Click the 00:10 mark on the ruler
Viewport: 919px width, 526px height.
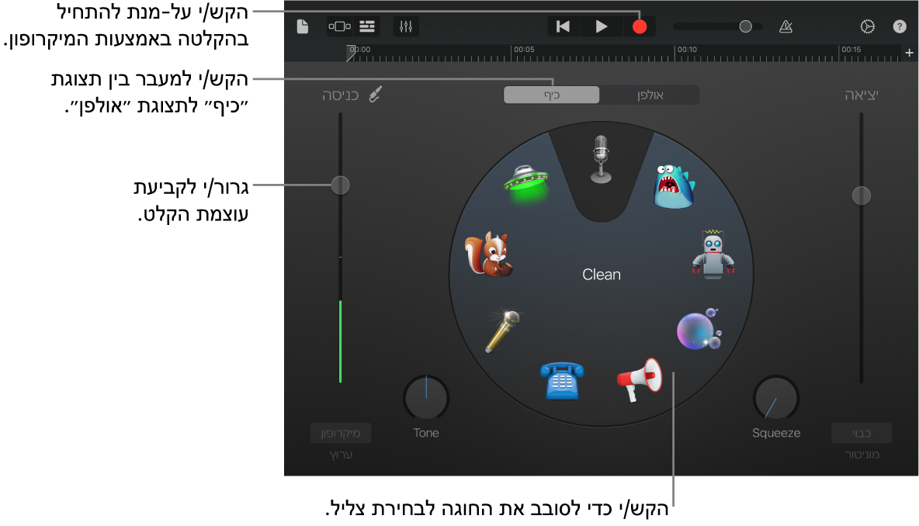click(686, 50)
